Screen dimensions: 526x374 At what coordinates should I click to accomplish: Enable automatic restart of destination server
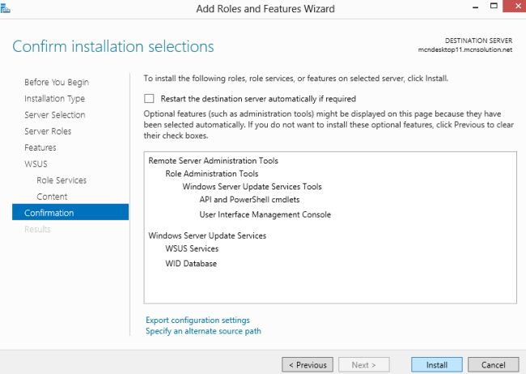(x=149, y=98)
